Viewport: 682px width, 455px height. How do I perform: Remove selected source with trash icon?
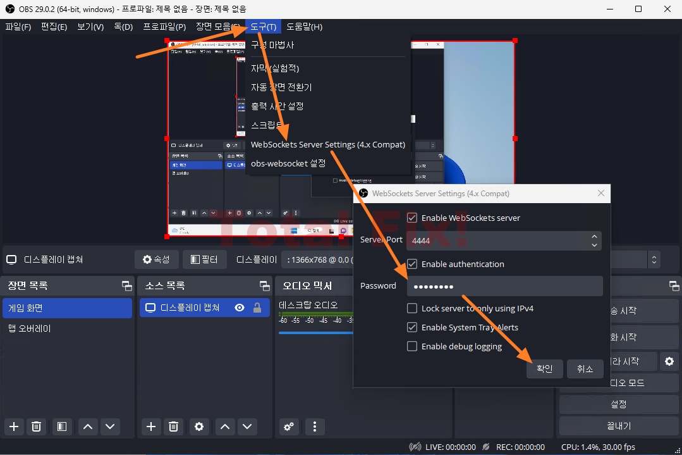(174, 427)
